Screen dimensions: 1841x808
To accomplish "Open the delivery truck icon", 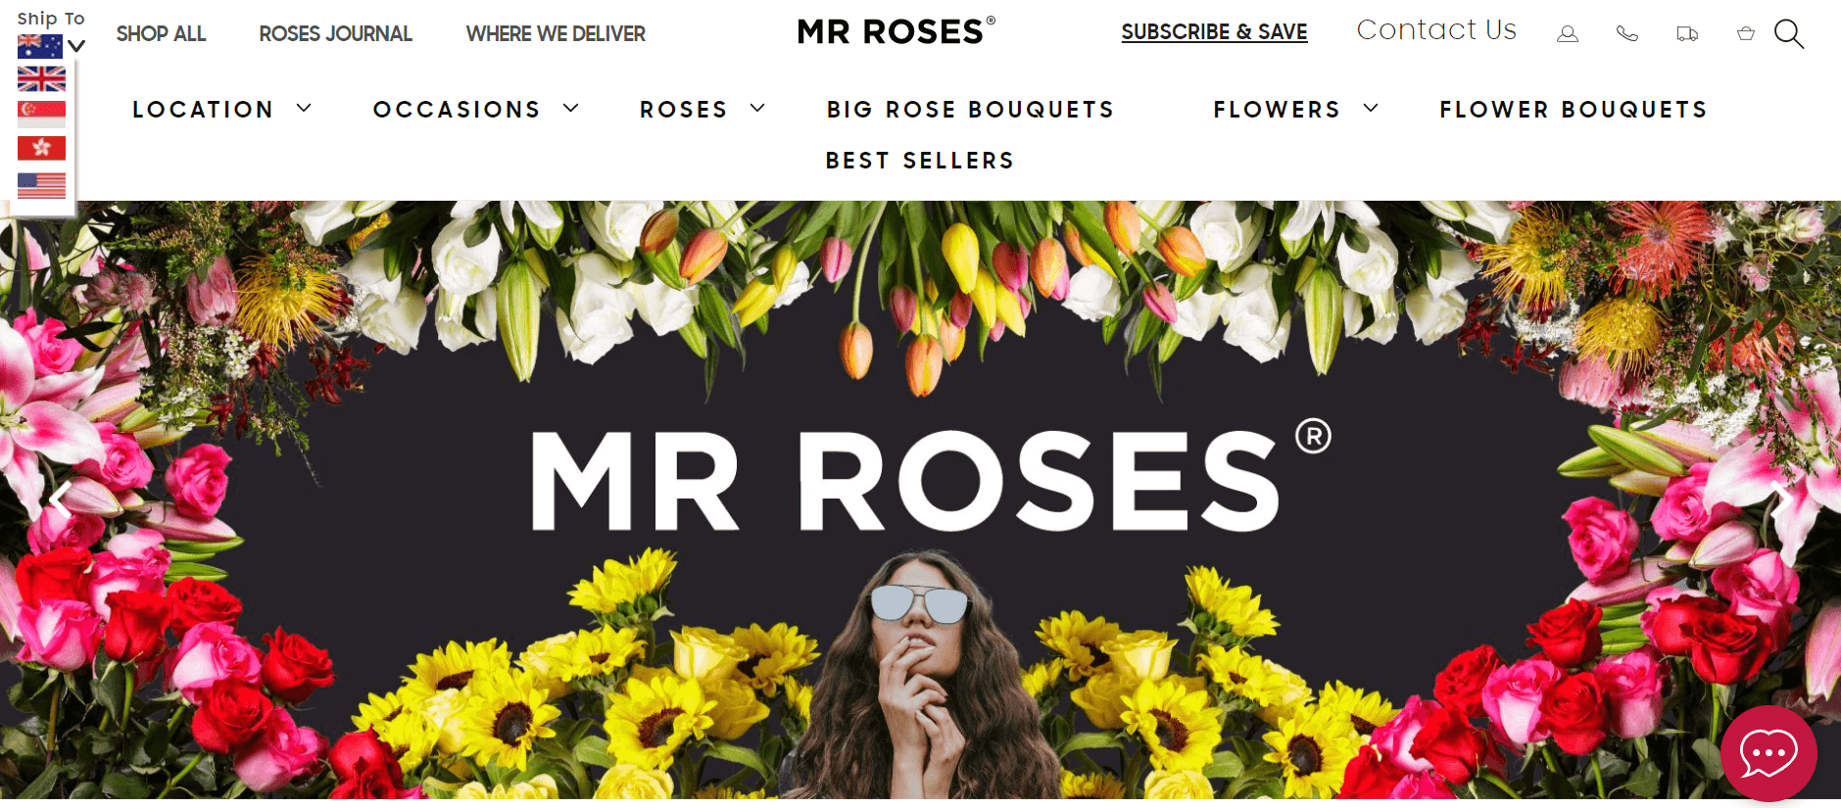I will [x=1687, y=34].
